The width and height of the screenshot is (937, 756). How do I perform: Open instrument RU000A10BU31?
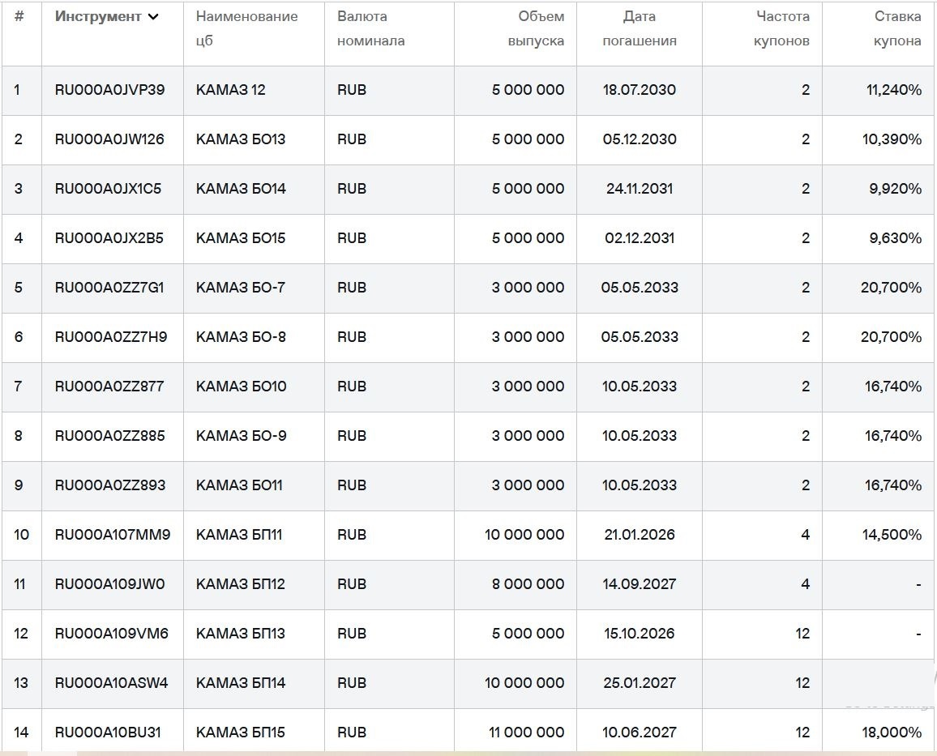click(x=108, y=733)
